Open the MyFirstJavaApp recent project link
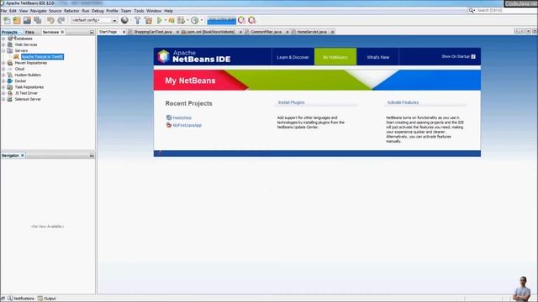Image resolution: width=538 pixels, height=302 pixels. pyautogui.click(x=187, y=125)
